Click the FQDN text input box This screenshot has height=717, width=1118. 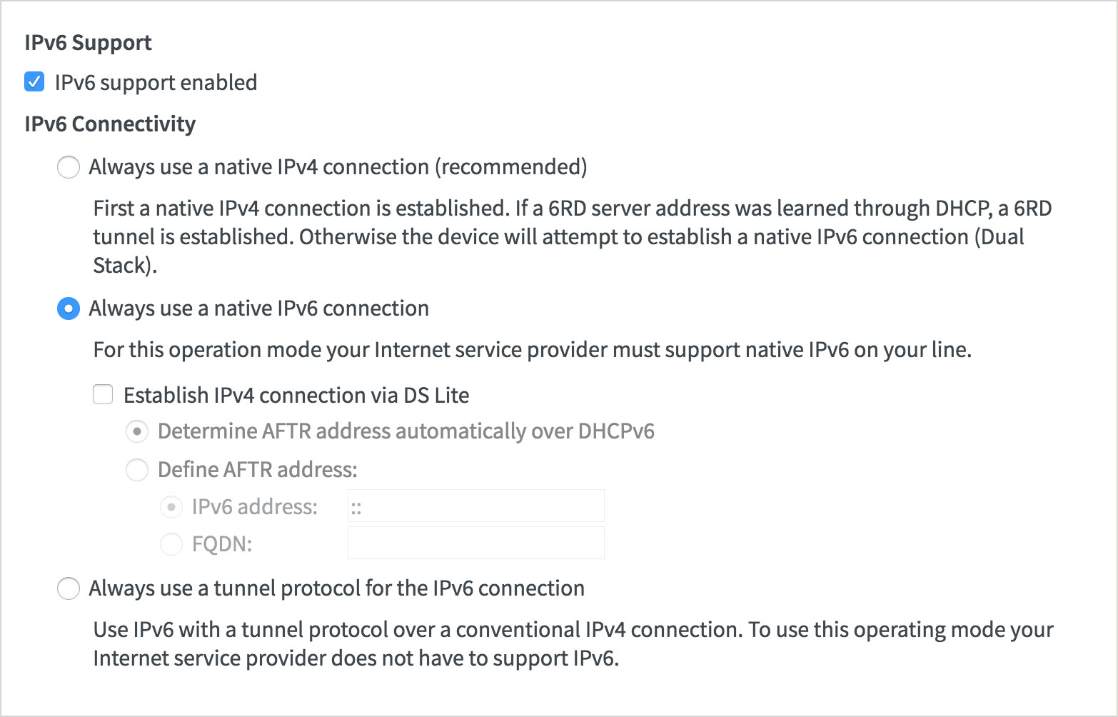475,543
